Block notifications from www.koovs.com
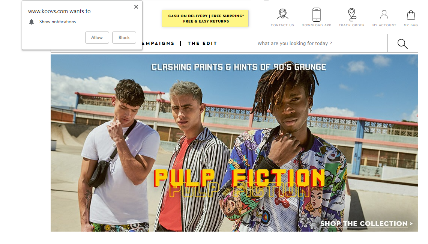The height and width of the screenshot is (244, 428). tap(124, 38)
